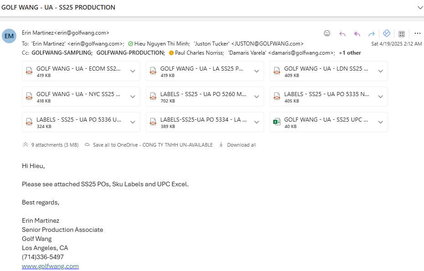The width and height of the screenshot is (424, 271).
Task: Click recipient Hieu Nguyen Thi Minh
Action: [x=162, y=44]
